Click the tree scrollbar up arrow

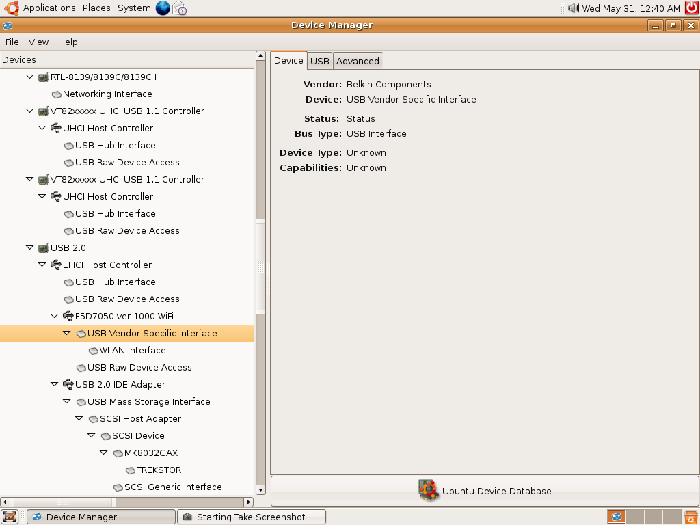(260, 56)
